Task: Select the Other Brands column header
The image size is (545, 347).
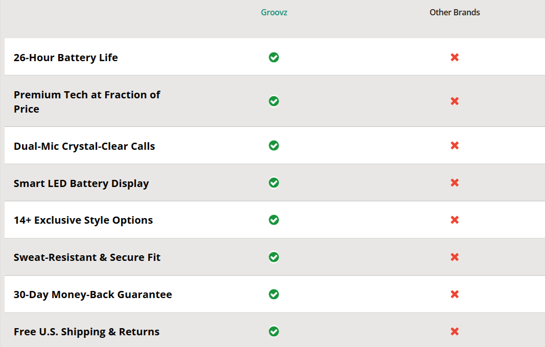Action: [454, 12]
